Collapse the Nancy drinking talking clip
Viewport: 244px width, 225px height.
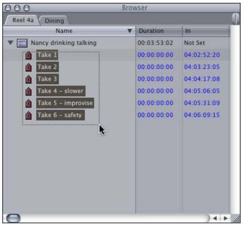(10, 42)
